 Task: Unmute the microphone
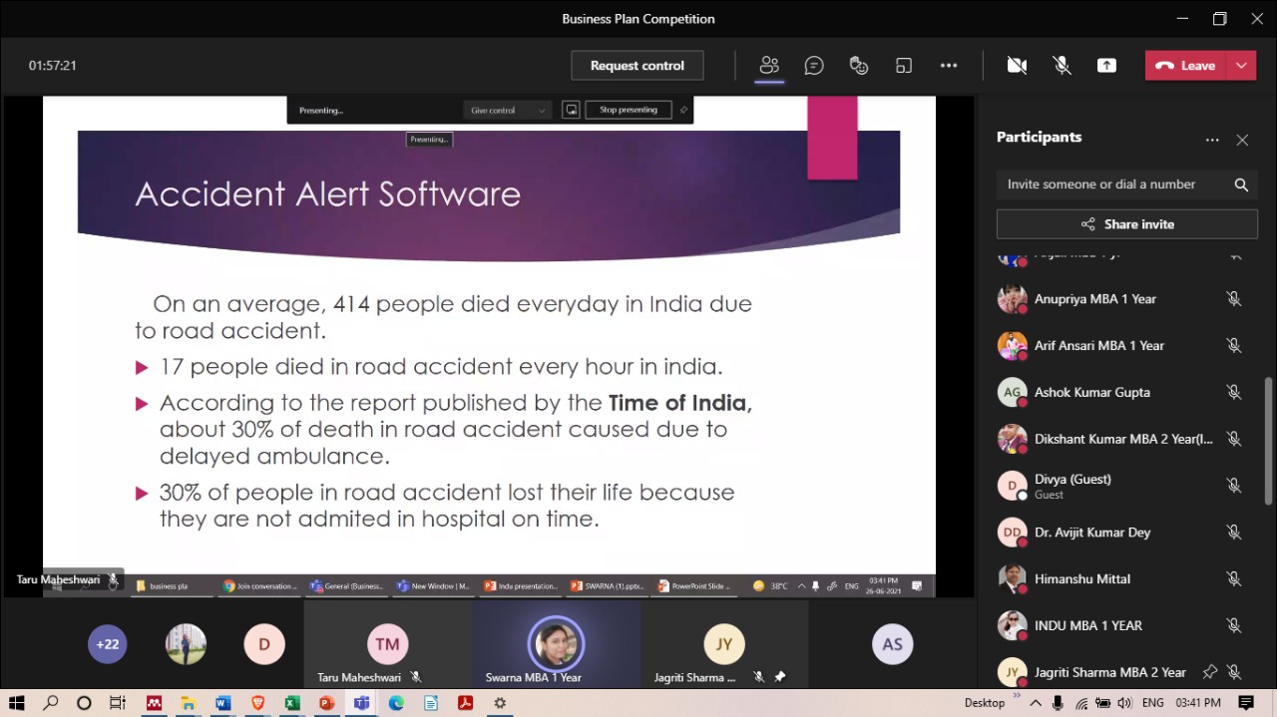pos(1062,66)
